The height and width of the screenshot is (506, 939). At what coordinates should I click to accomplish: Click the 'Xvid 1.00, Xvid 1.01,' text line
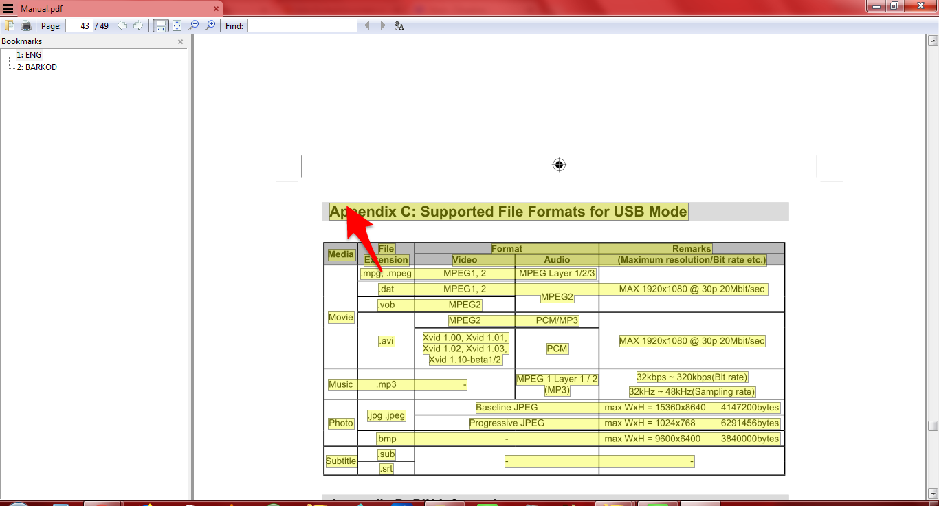point(465,338)
